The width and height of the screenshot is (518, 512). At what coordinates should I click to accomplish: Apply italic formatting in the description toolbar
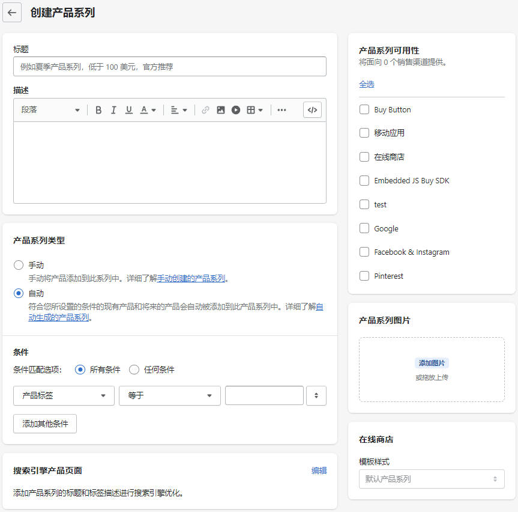pos(113,110)
